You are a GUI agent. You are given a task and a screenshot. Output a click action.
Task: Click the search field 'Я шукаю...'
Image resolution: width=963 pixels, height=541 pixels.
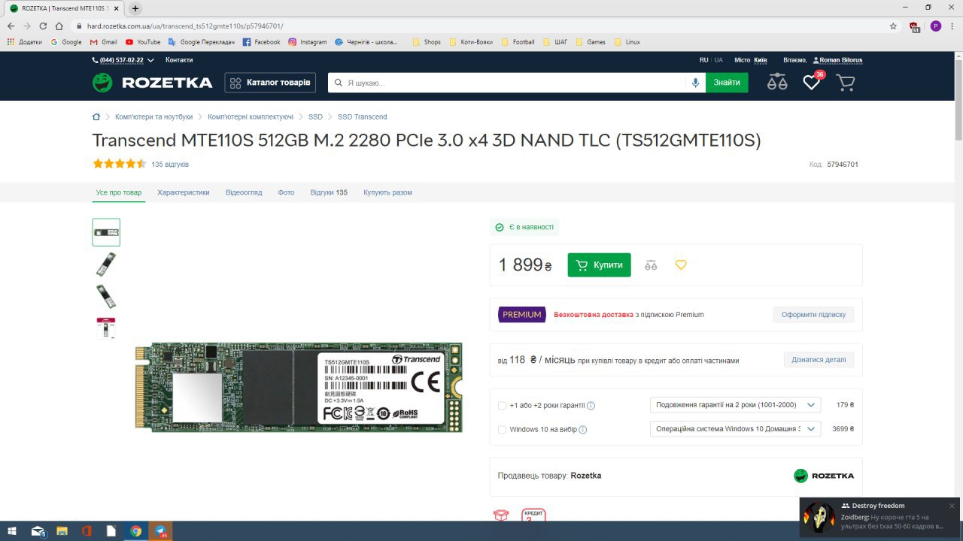point(507,83)
